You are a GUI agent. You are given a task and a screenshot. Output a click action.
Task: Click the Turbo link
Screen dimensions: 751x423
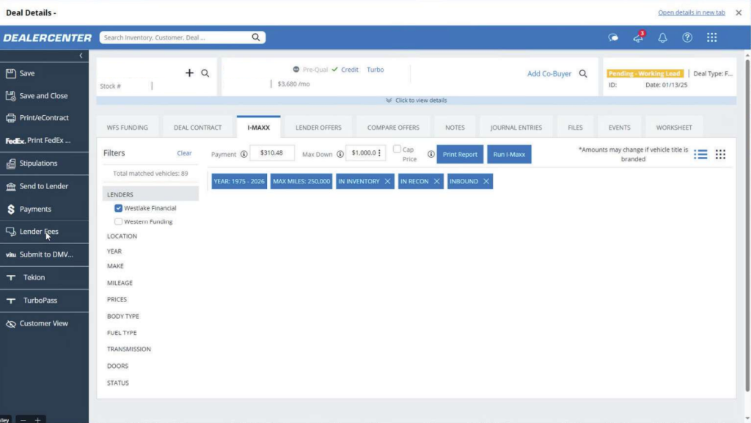pyautogui.click(x=375, y=70)
